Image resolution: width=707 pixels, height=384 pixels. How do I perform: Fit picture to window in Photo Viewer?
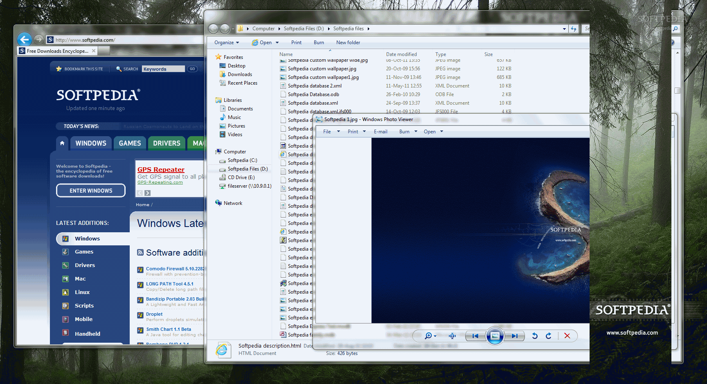[x=452, y=336]
